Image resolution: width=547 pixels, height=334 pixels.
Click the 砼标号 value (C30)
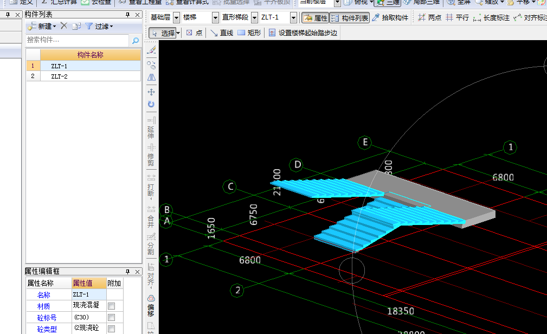tap(89, 317)
